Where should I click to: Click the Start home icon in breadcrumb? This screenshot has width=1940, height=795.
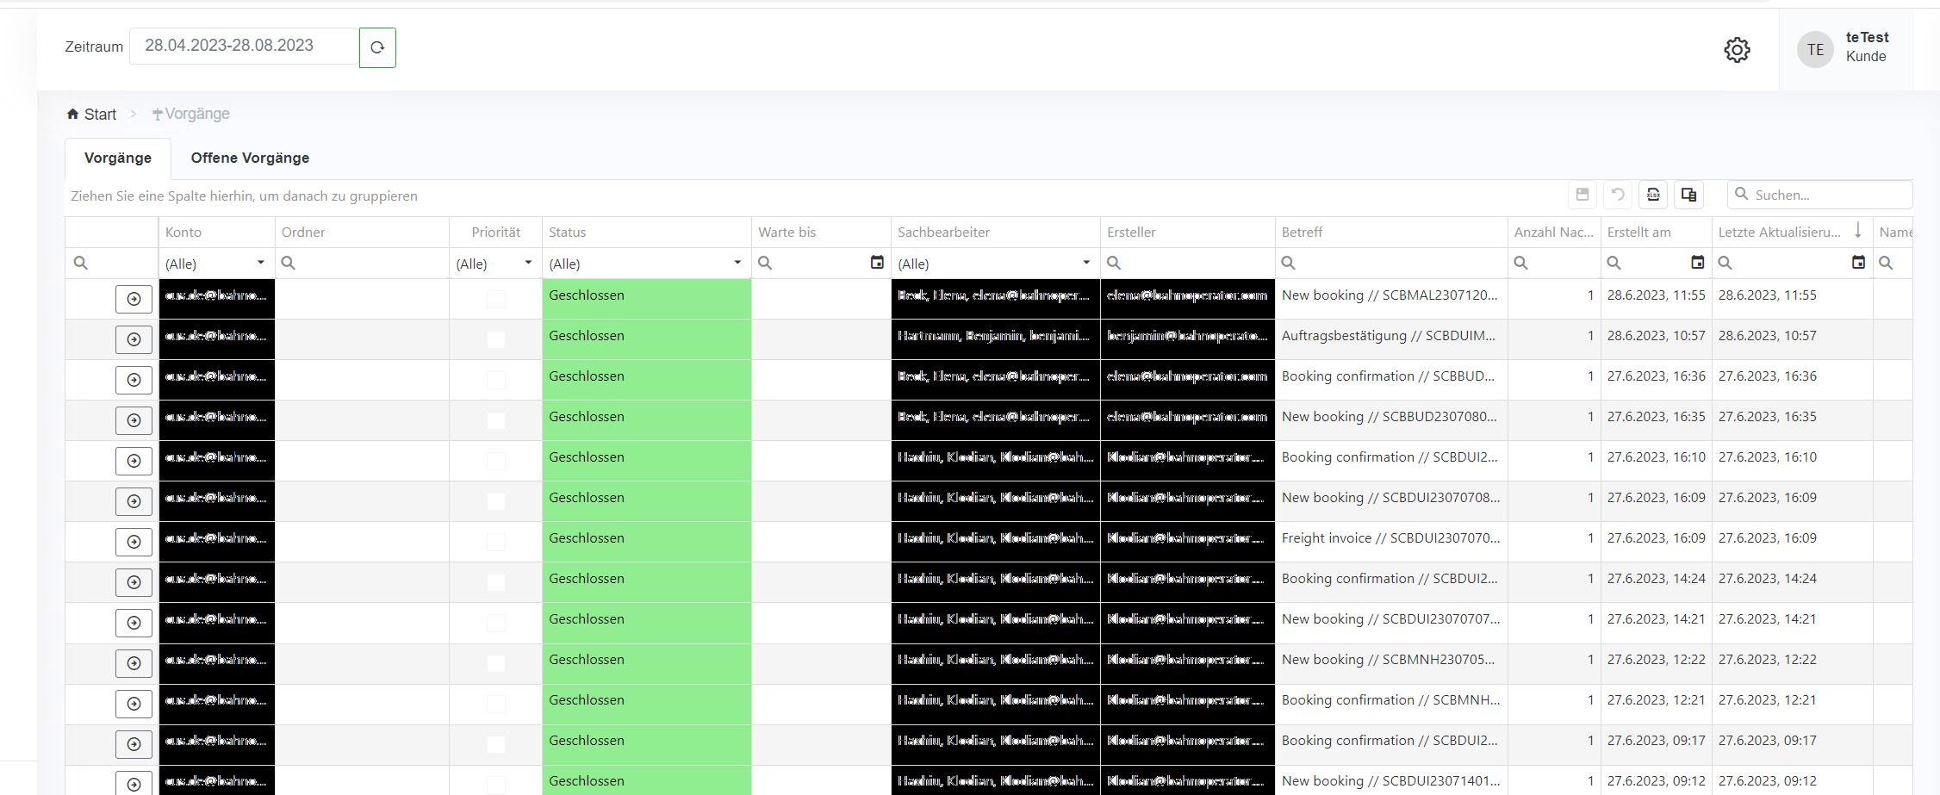pos(73,114)
